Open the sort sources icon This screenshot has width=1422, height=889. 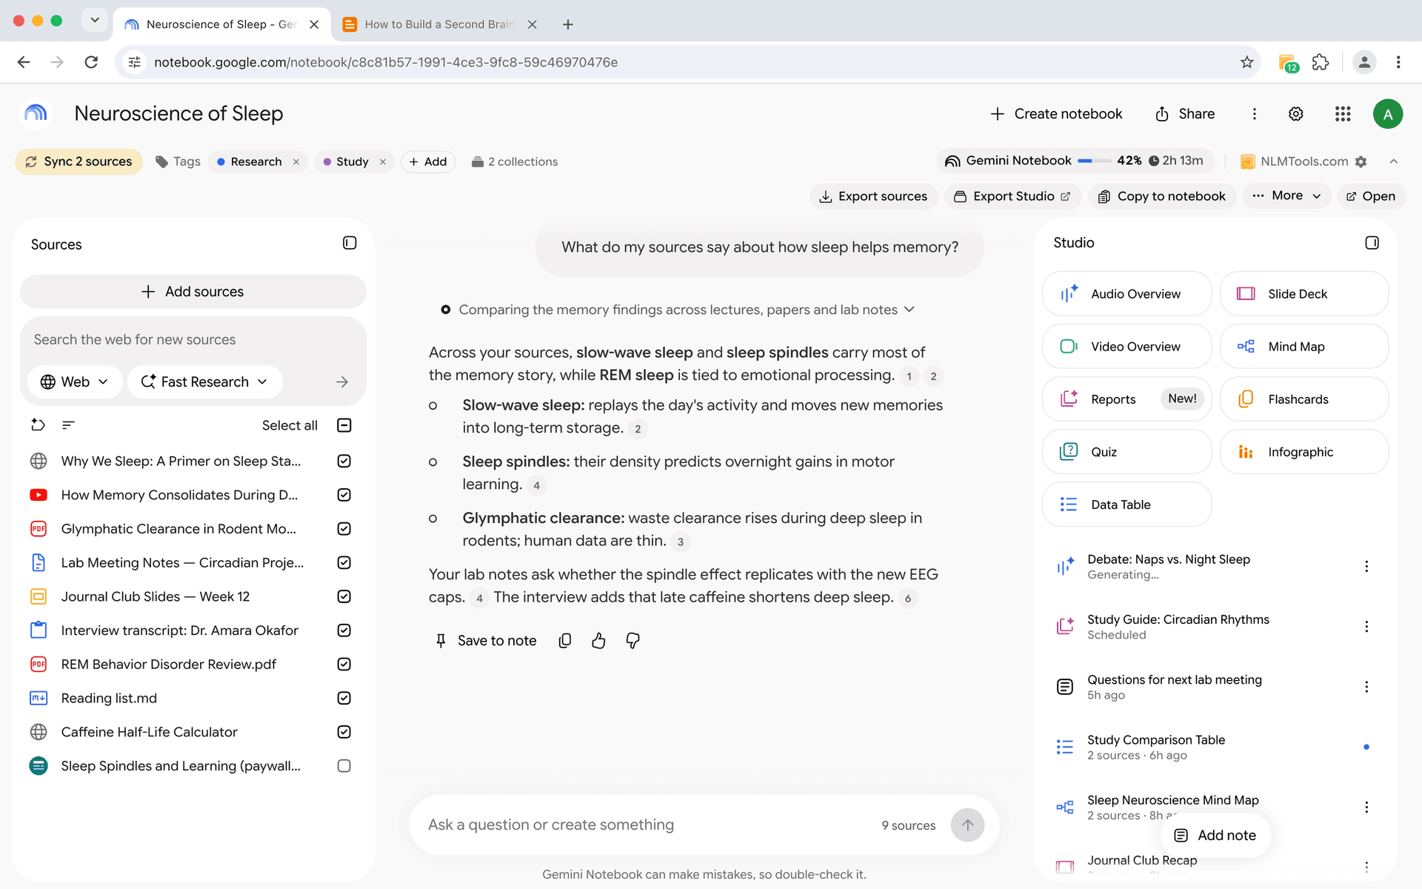(x=68, y=425)
